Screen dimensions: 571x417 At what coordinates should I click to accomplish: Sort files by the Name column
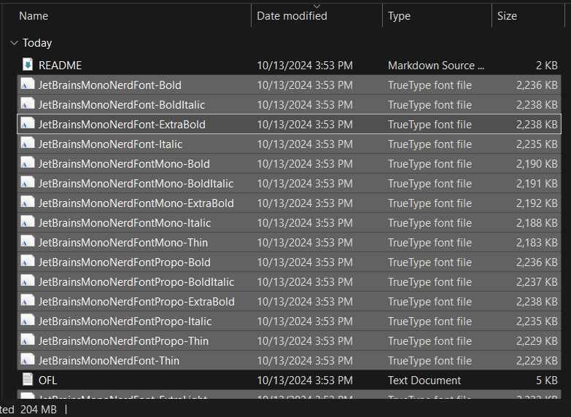(x=34, y=16)
